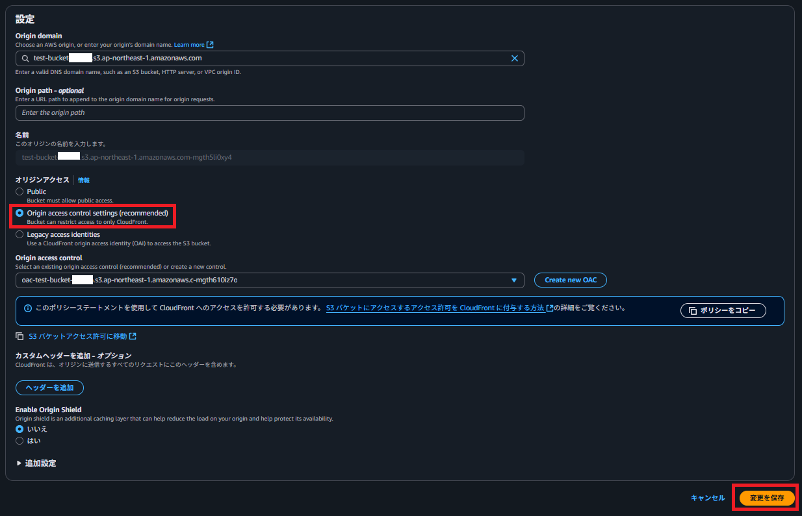
Task: Click the info icon in the policy notice
Action: pos(28,308)
